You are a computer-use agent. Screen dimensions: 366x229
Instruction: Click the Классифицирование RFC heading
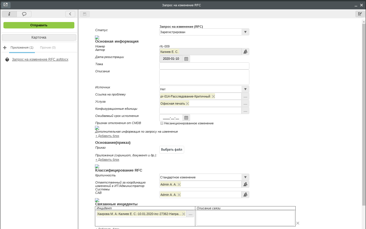coord(119,170)
